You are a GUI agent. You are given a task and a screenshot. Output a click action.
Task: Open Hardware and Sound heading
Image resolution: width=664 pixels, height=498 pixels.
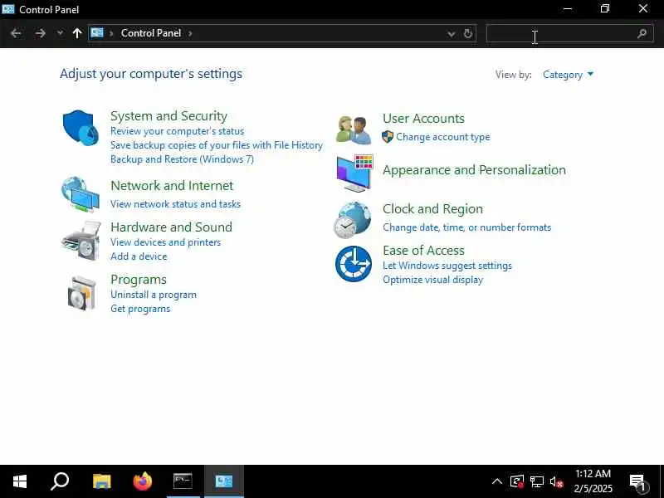172,227
